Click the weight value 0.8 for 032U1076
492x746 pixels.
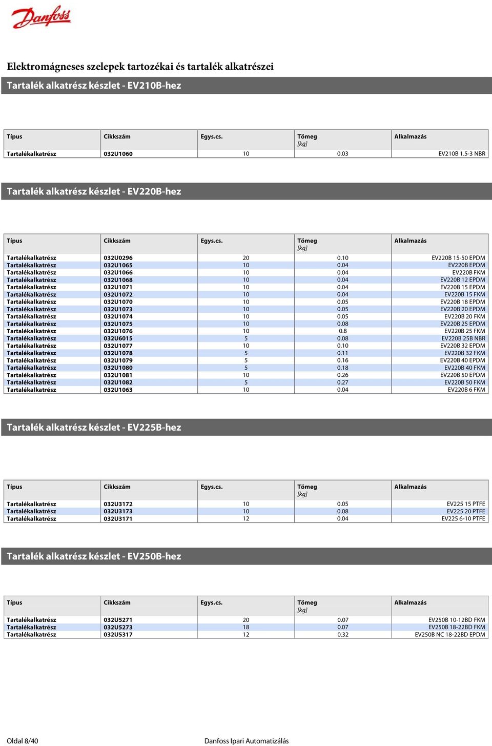(x=343, y=331)
